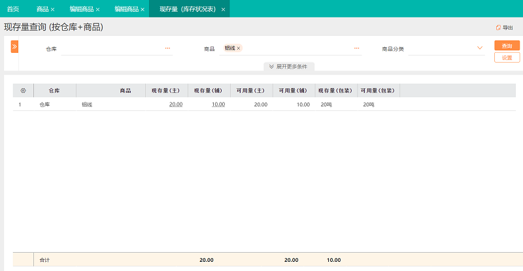The height and width of the screenshot is (271, 523).
Task: Close the 商品 tab
Action: [53, 10]
